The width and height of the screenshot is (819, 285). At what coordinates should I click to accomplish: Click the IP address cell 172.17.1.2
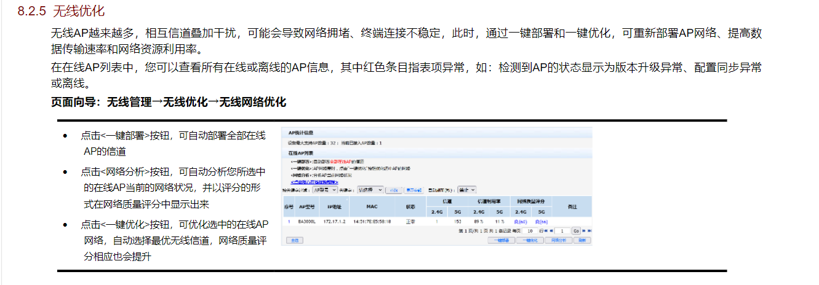(334, 222)
